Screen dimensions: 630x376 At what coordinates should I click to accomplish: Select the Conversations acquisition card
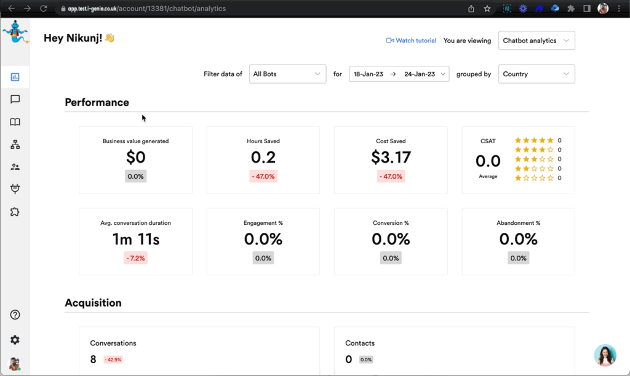coord(199,351)
